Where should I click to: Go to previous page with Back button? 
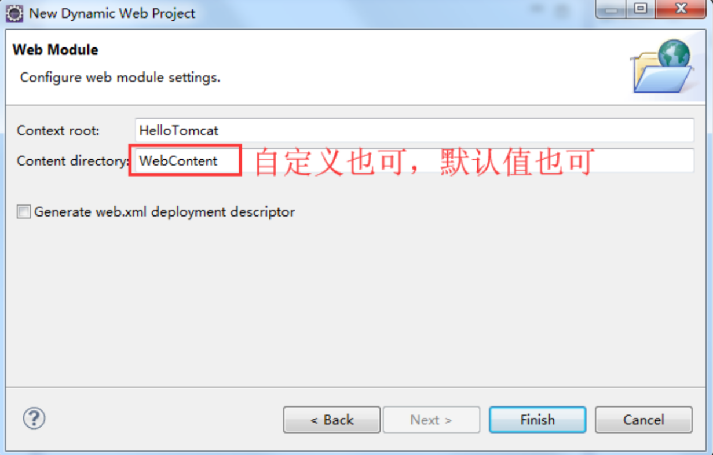(x=332, y=420)
